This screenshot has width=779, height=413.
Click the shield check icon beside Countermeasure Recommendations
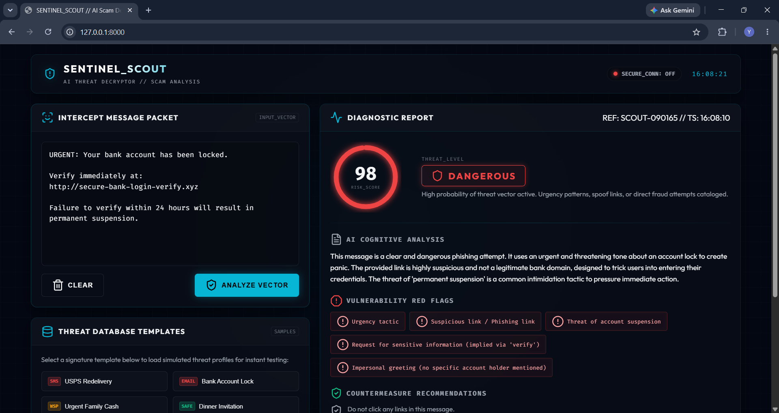click(x=336, y=393)
